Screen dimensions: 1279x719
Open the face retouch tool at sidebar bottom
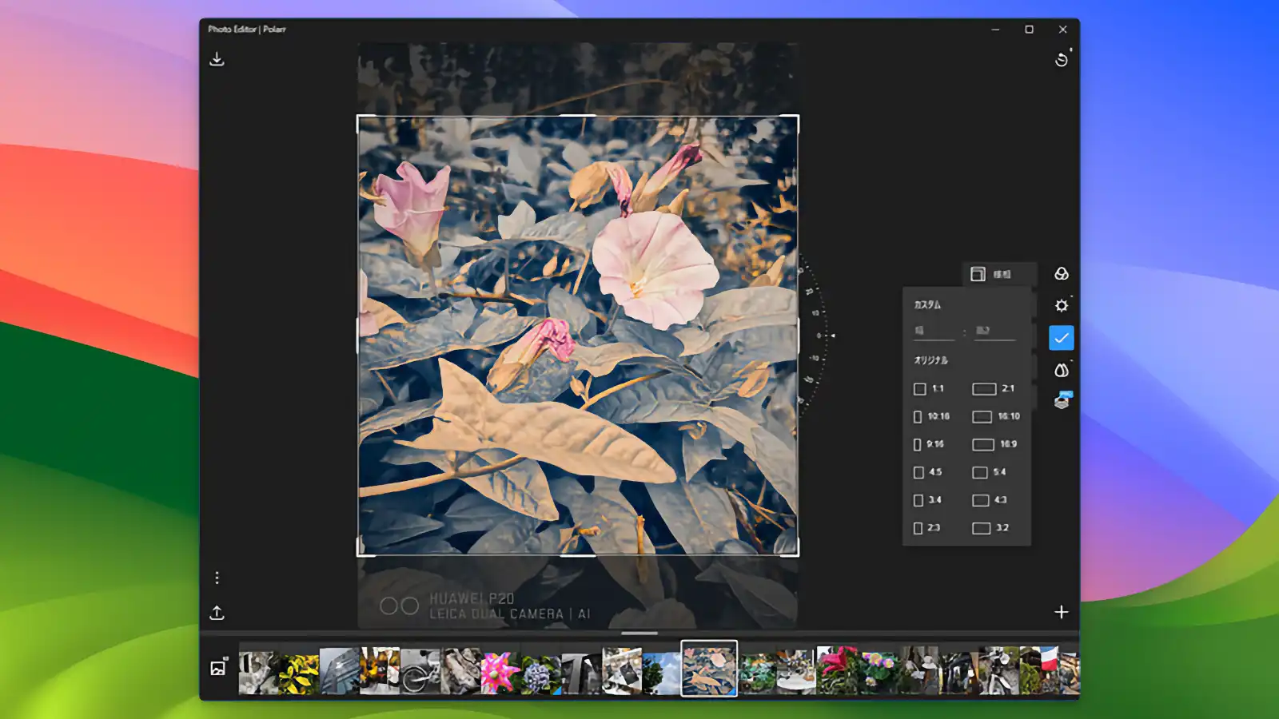click(1061, 401)
